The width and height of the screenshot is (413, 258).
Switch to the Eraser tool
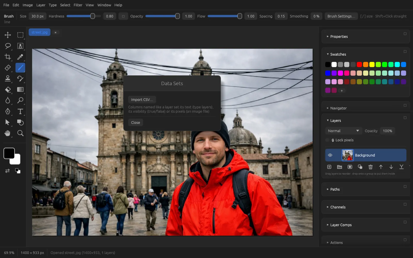[x=8, y=90]
